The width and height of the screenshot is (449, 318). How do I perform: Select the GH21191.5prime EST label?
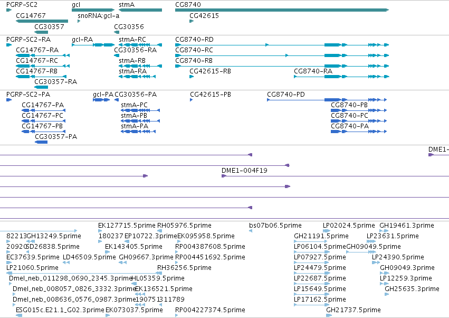click(321, 236)
